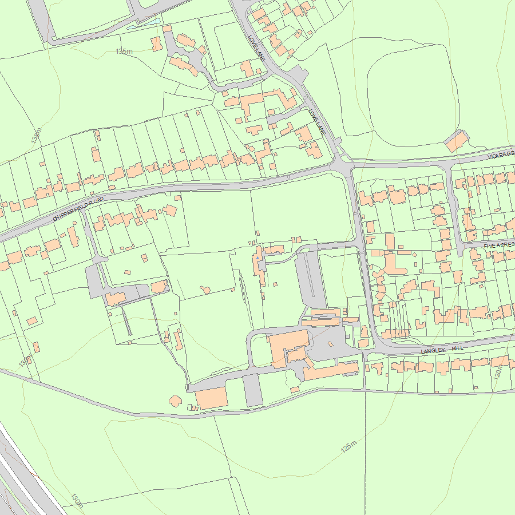
Task: Click the Chipperfield Road street label
Action: coord(78,208)
